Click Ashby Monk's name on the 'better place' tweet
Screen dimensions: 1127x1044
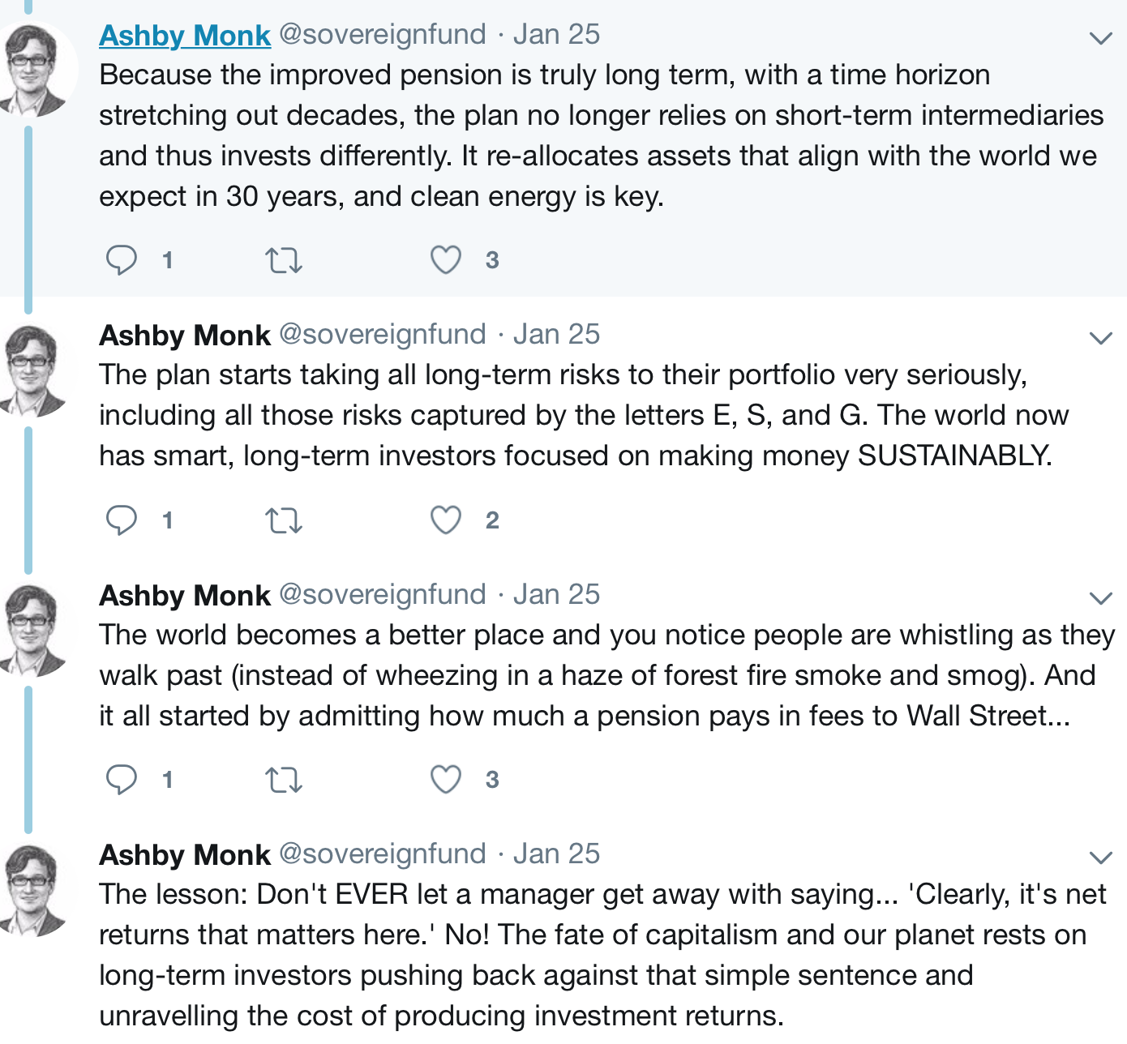point(185,595)
